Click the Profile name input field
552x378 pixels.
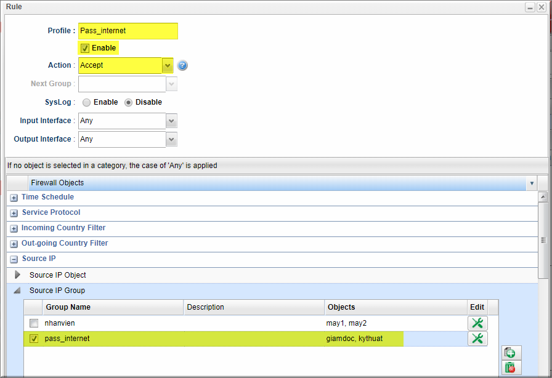(128, 31)
